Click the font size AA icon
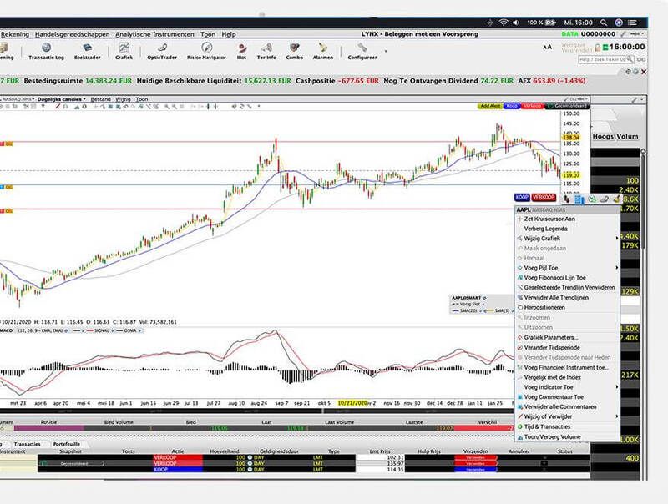This screenshot has height=504, width=668. coord(548,47)
